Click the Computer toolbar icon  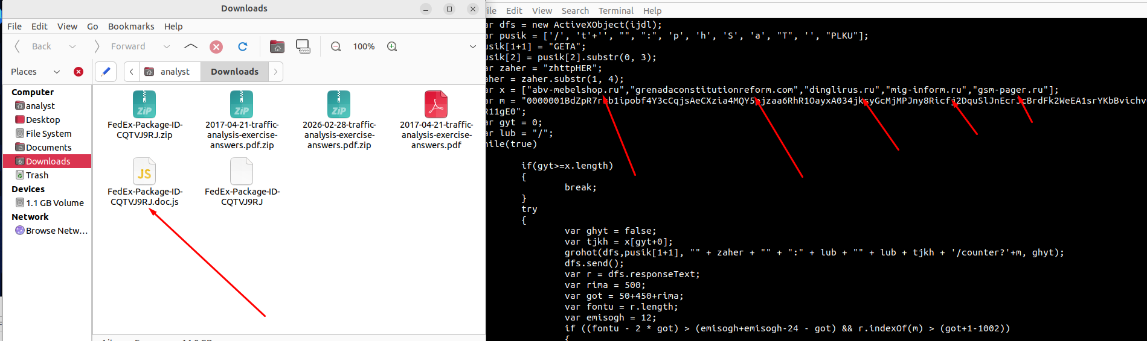pos(303,46)
